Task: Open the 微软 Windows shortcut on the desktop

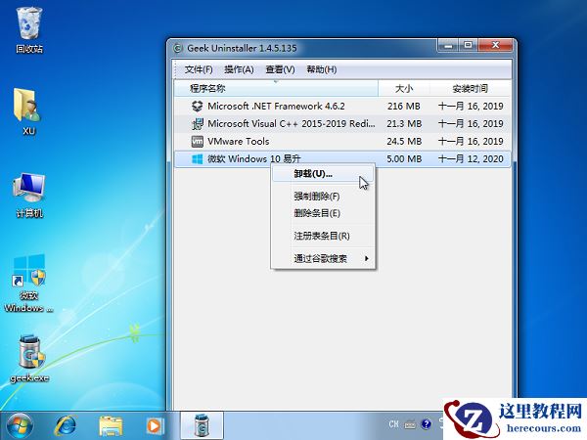Action: pyautogui.click(x=29, y=284)
